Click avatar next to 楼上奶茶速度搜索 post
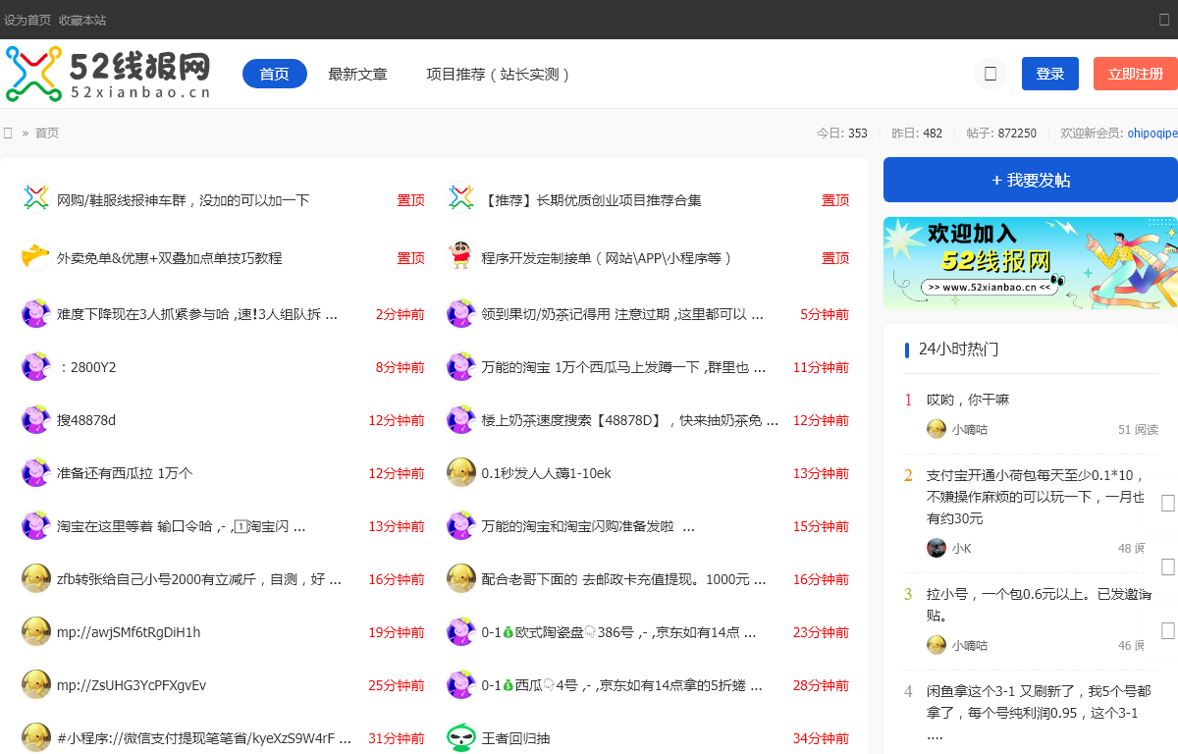The image size is (1178, 754). coord(461,419)
